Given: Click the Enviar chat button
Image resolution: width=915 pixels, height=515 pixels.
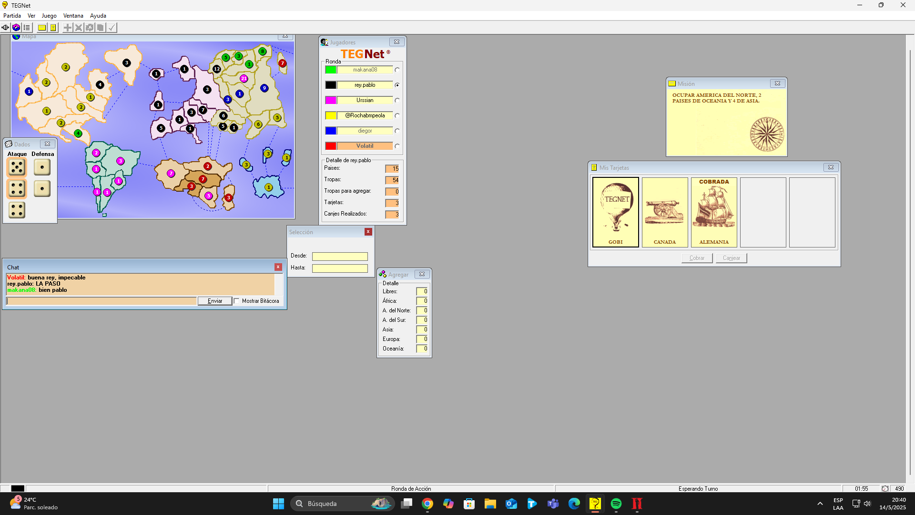Looking at the screenshot, I should 215,301.
